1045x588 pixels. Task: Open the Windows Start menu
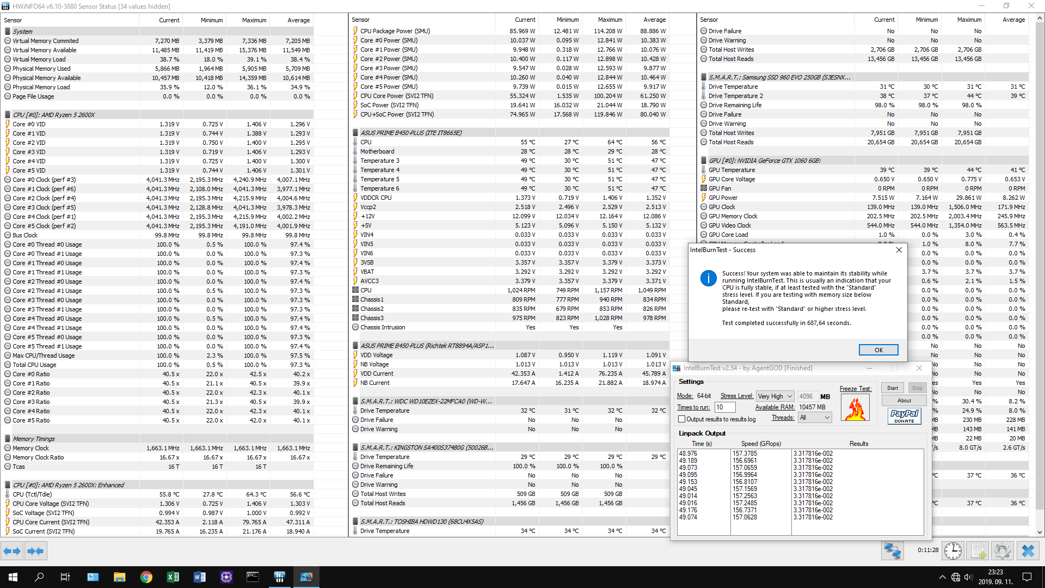tap(13, 577)
